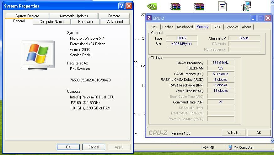This screenshot has height=155, width=274.
Task: Click OK in the CPU-Z window
Action: coord(259,133)
